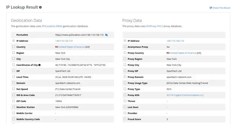Click the info icon beside IP Lookup Result
Image resolution: width=233 pixels, height=124 pixels.
click(40, 7)
